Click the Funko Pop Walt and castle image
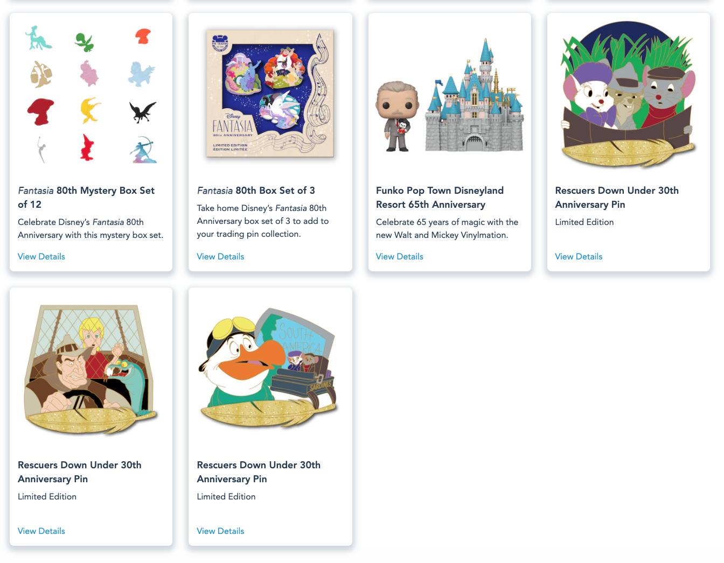Viewport: 724px width, 563px height. click(450, 94)
